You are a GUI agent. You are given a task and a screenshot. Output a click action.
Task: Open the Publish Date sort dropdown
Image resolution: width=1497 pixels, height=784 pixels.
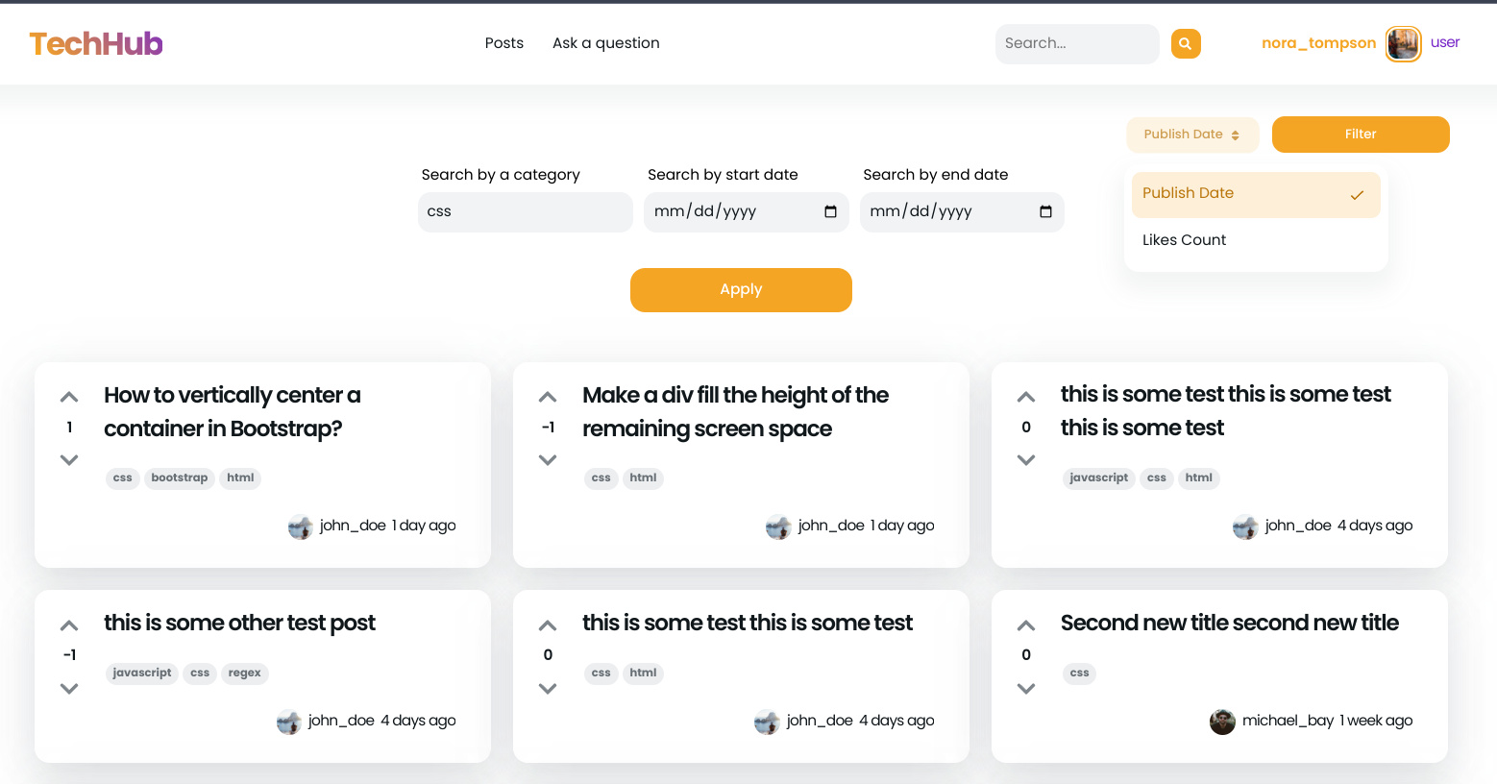1192,135
